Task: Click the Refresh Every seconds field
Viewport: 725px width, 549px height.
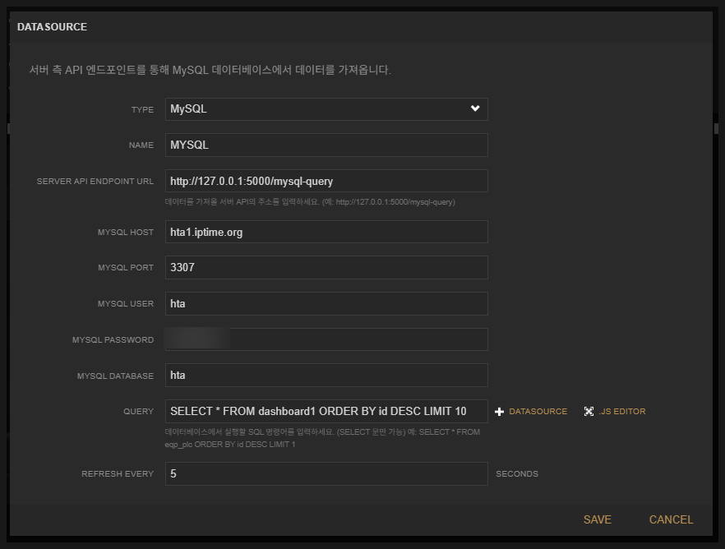Action: (x=326, y=473)
